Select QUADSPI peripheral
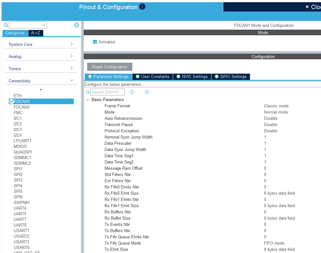Viewport: 321px width, 253px height. (x=23, y=152)
